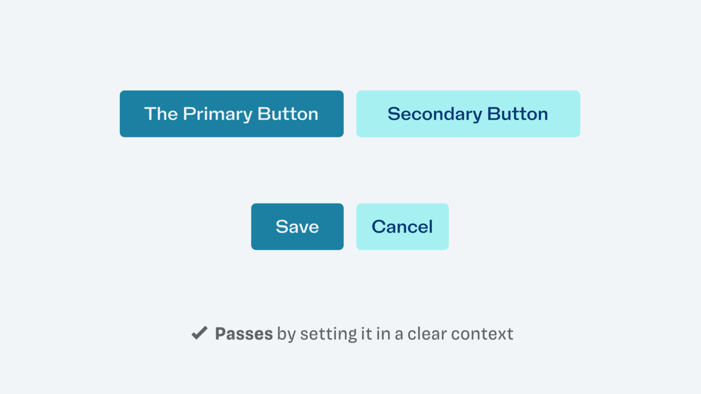Click The Primary Button
Image resolution: width=701 pixels, height=394 pixels.
click(231, 113)
